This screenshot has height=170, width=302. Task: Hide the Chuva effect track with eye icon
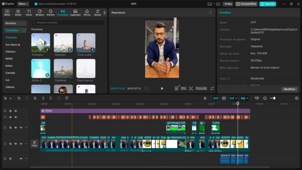click(x=16, y=111)
